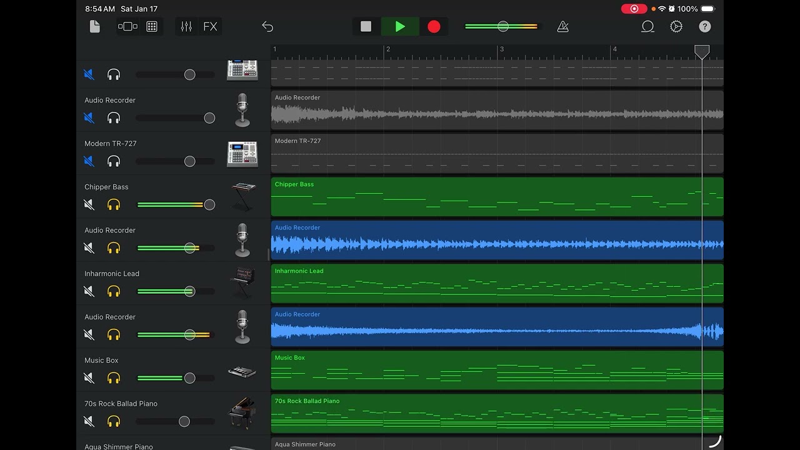This screenshot has width=800, height=450.
Task: Open the help question mark
Action: [705, 26]
